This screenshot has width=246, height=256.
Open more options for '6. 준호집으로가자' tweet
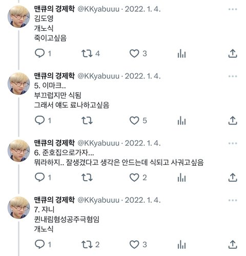tap(233, 143)
